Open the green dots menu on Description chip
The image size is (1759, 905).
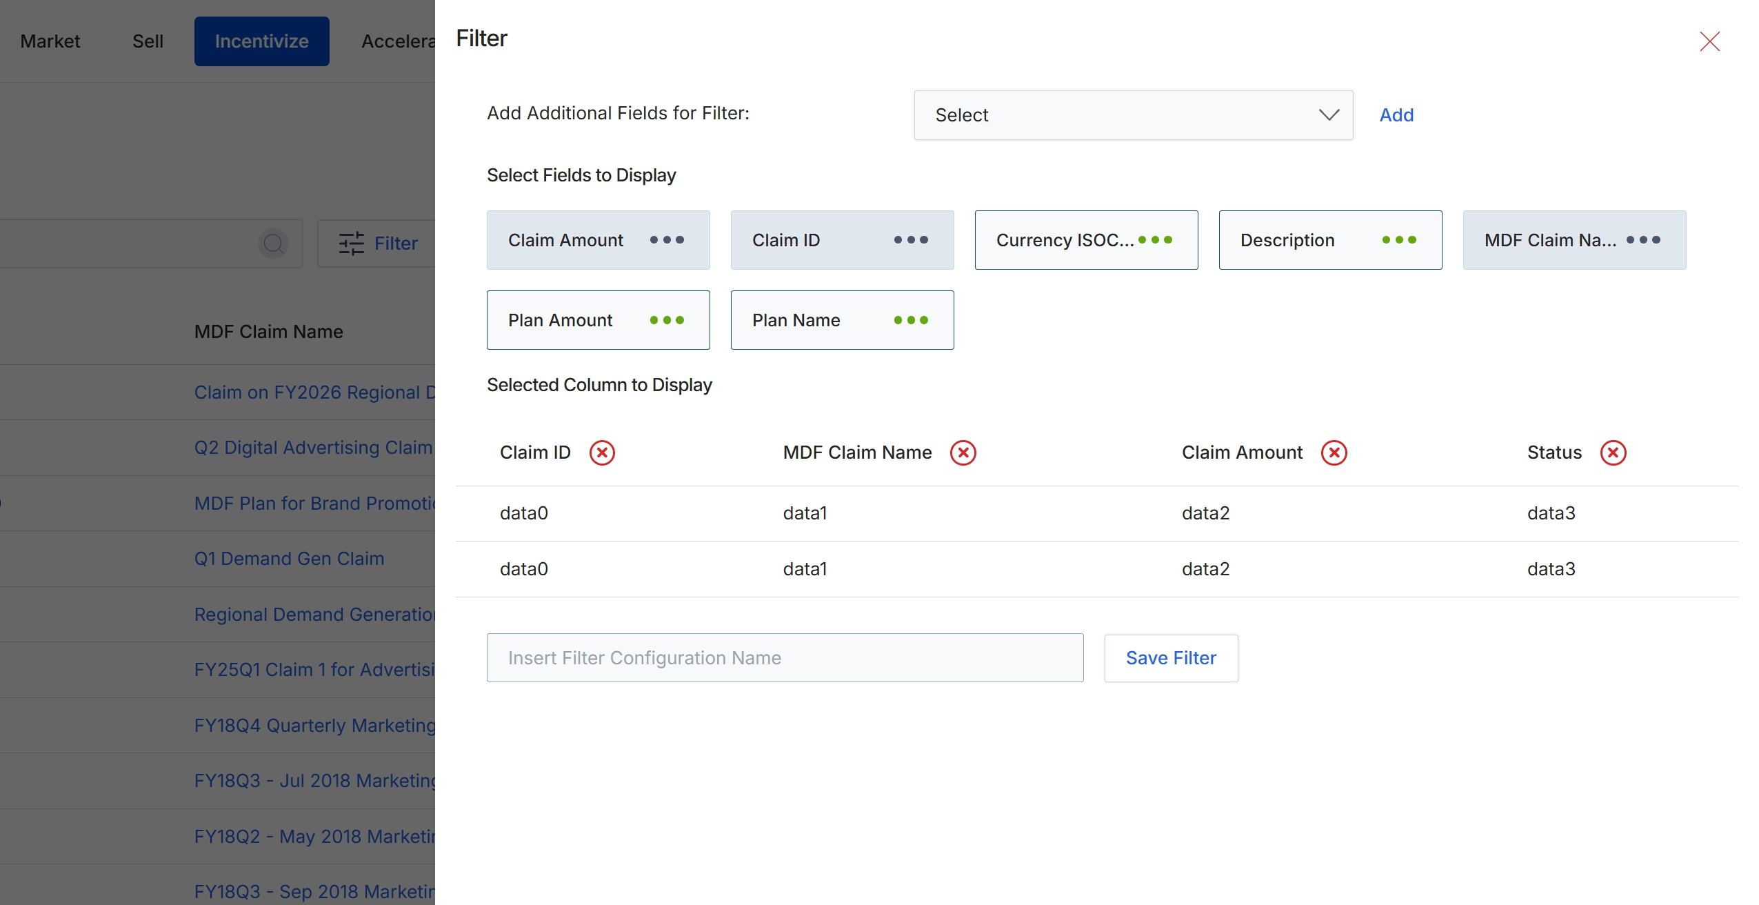click(x=1399, y=240)
